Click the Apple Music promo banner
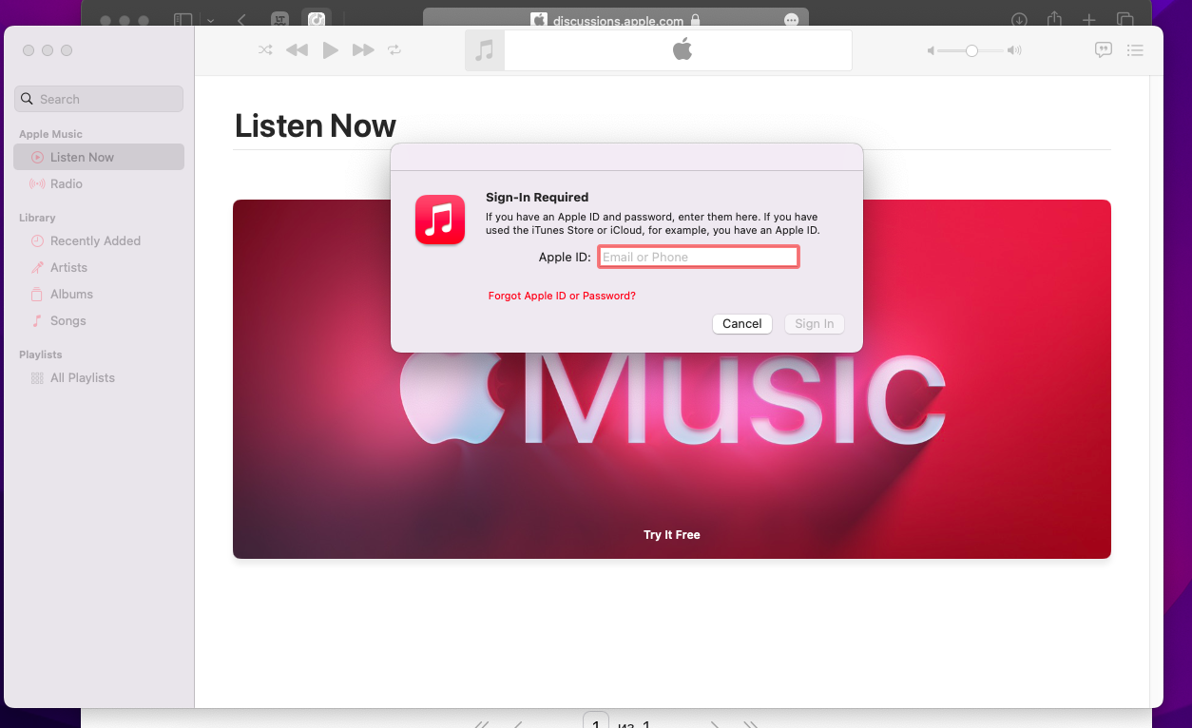This screenshot has height=728, width=1192. (x=671, y=378)
